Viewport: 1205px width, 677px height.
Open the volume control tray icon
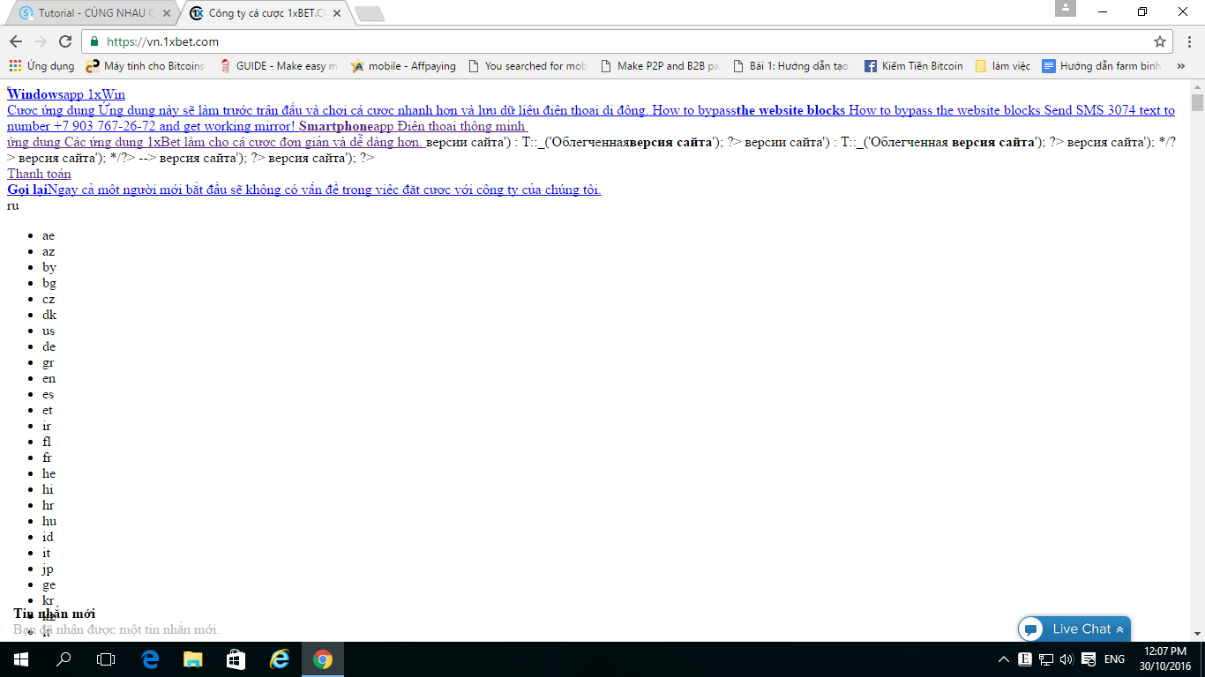[1067, 659]
